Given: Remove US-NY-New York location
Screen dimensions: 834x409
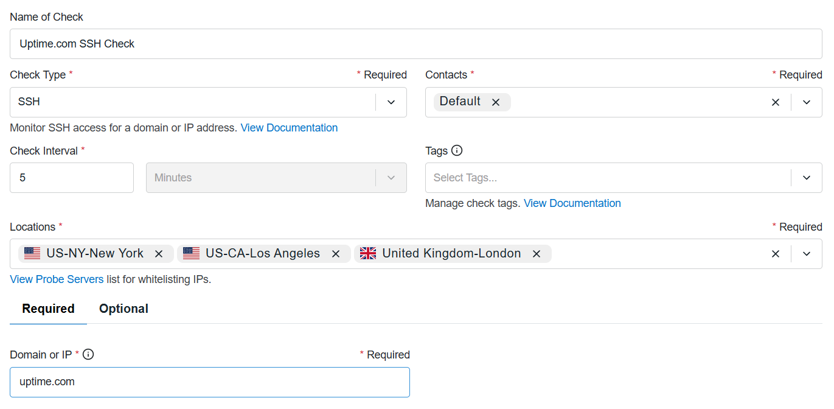Looking at the screenshot, I should 159,254.
